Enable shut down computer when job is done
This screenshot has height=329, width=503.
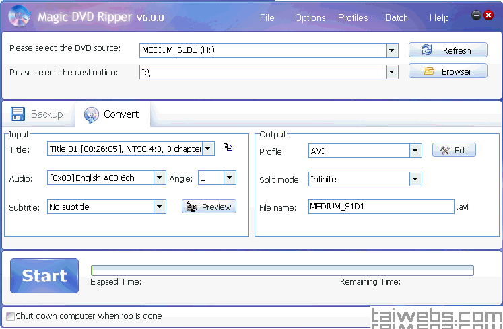point(10,316)
